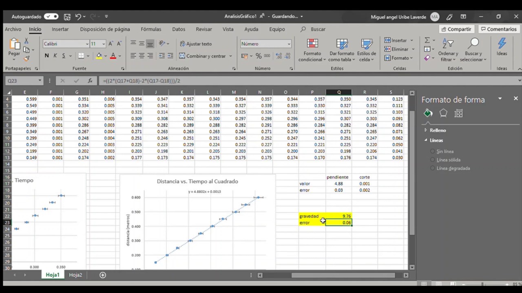This screenshot has height=293, width=522.
Task: Click the Save icon in title bar
Action: click(67, 17)
